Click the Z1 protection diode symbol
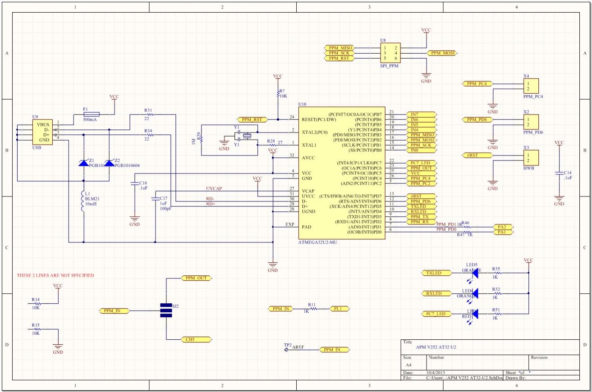 84,163
